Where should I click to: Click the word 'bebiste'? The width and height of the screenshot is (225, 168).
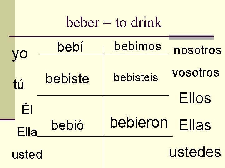pos(67,78)
